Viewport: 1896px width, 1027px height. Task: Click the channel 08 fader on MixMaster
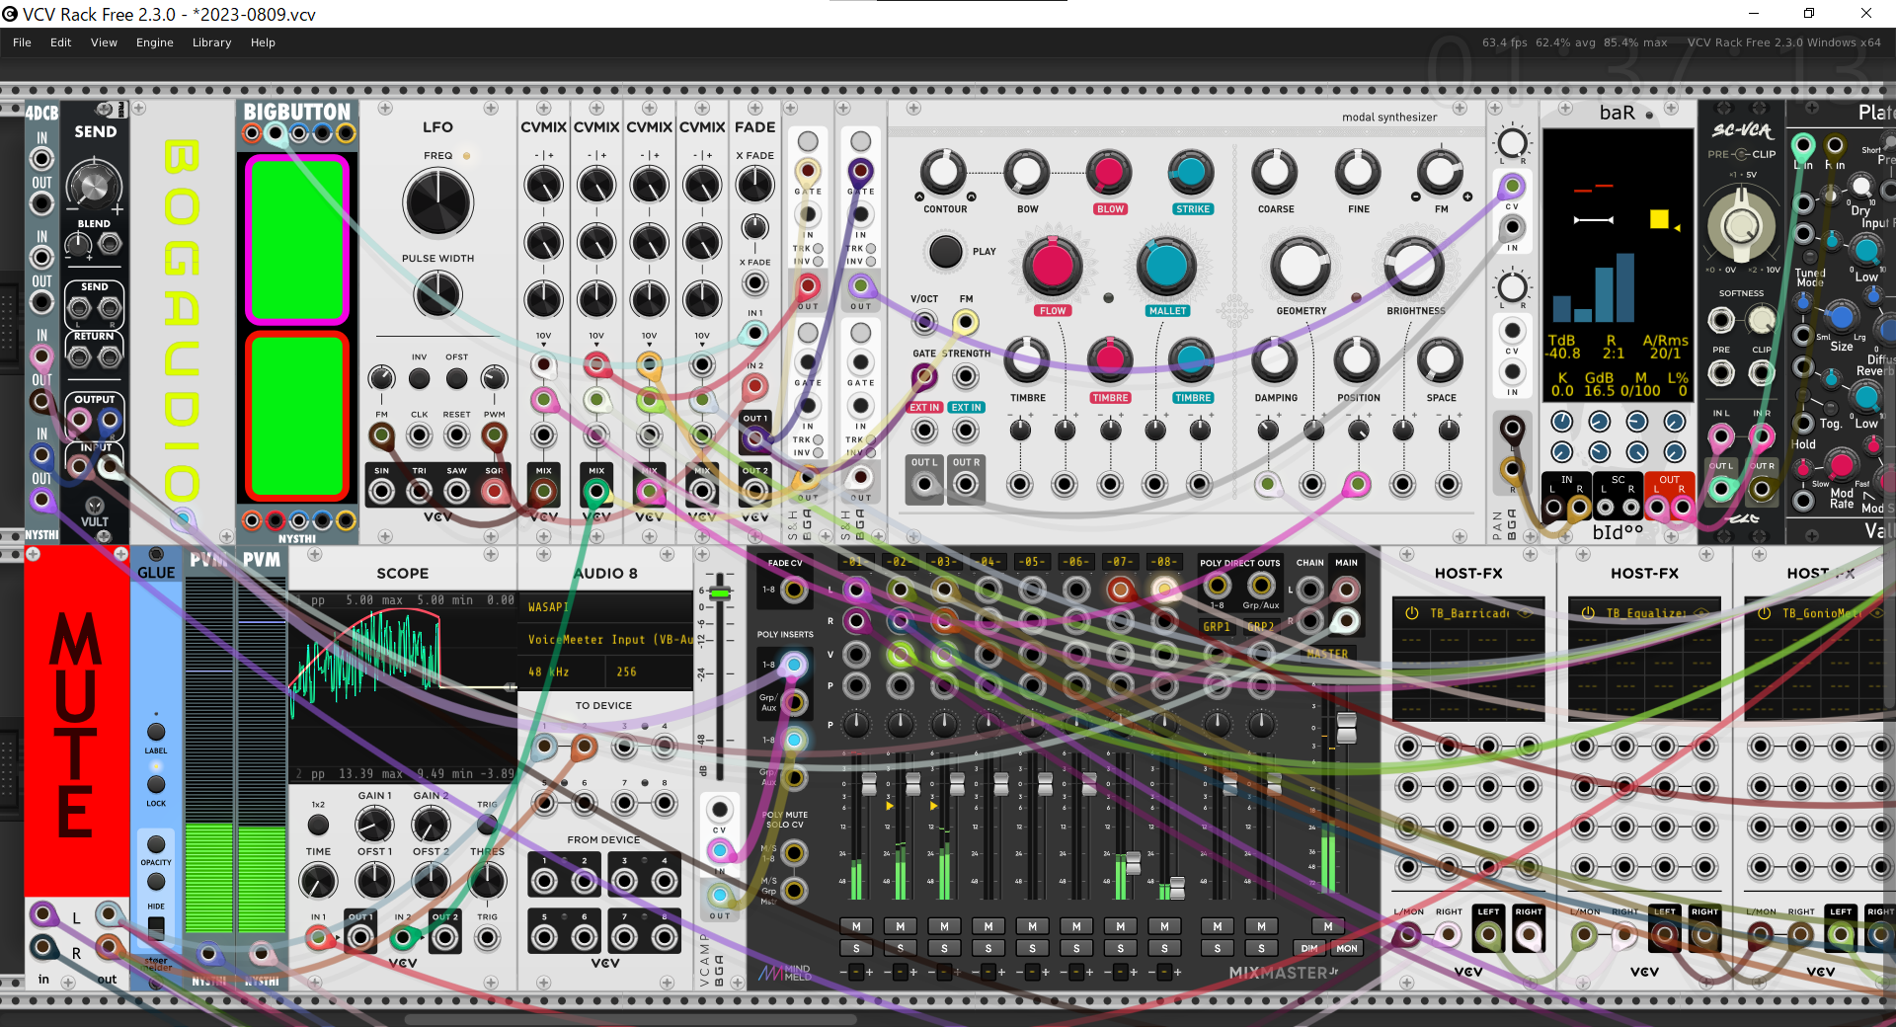(x=1177, y=887)
